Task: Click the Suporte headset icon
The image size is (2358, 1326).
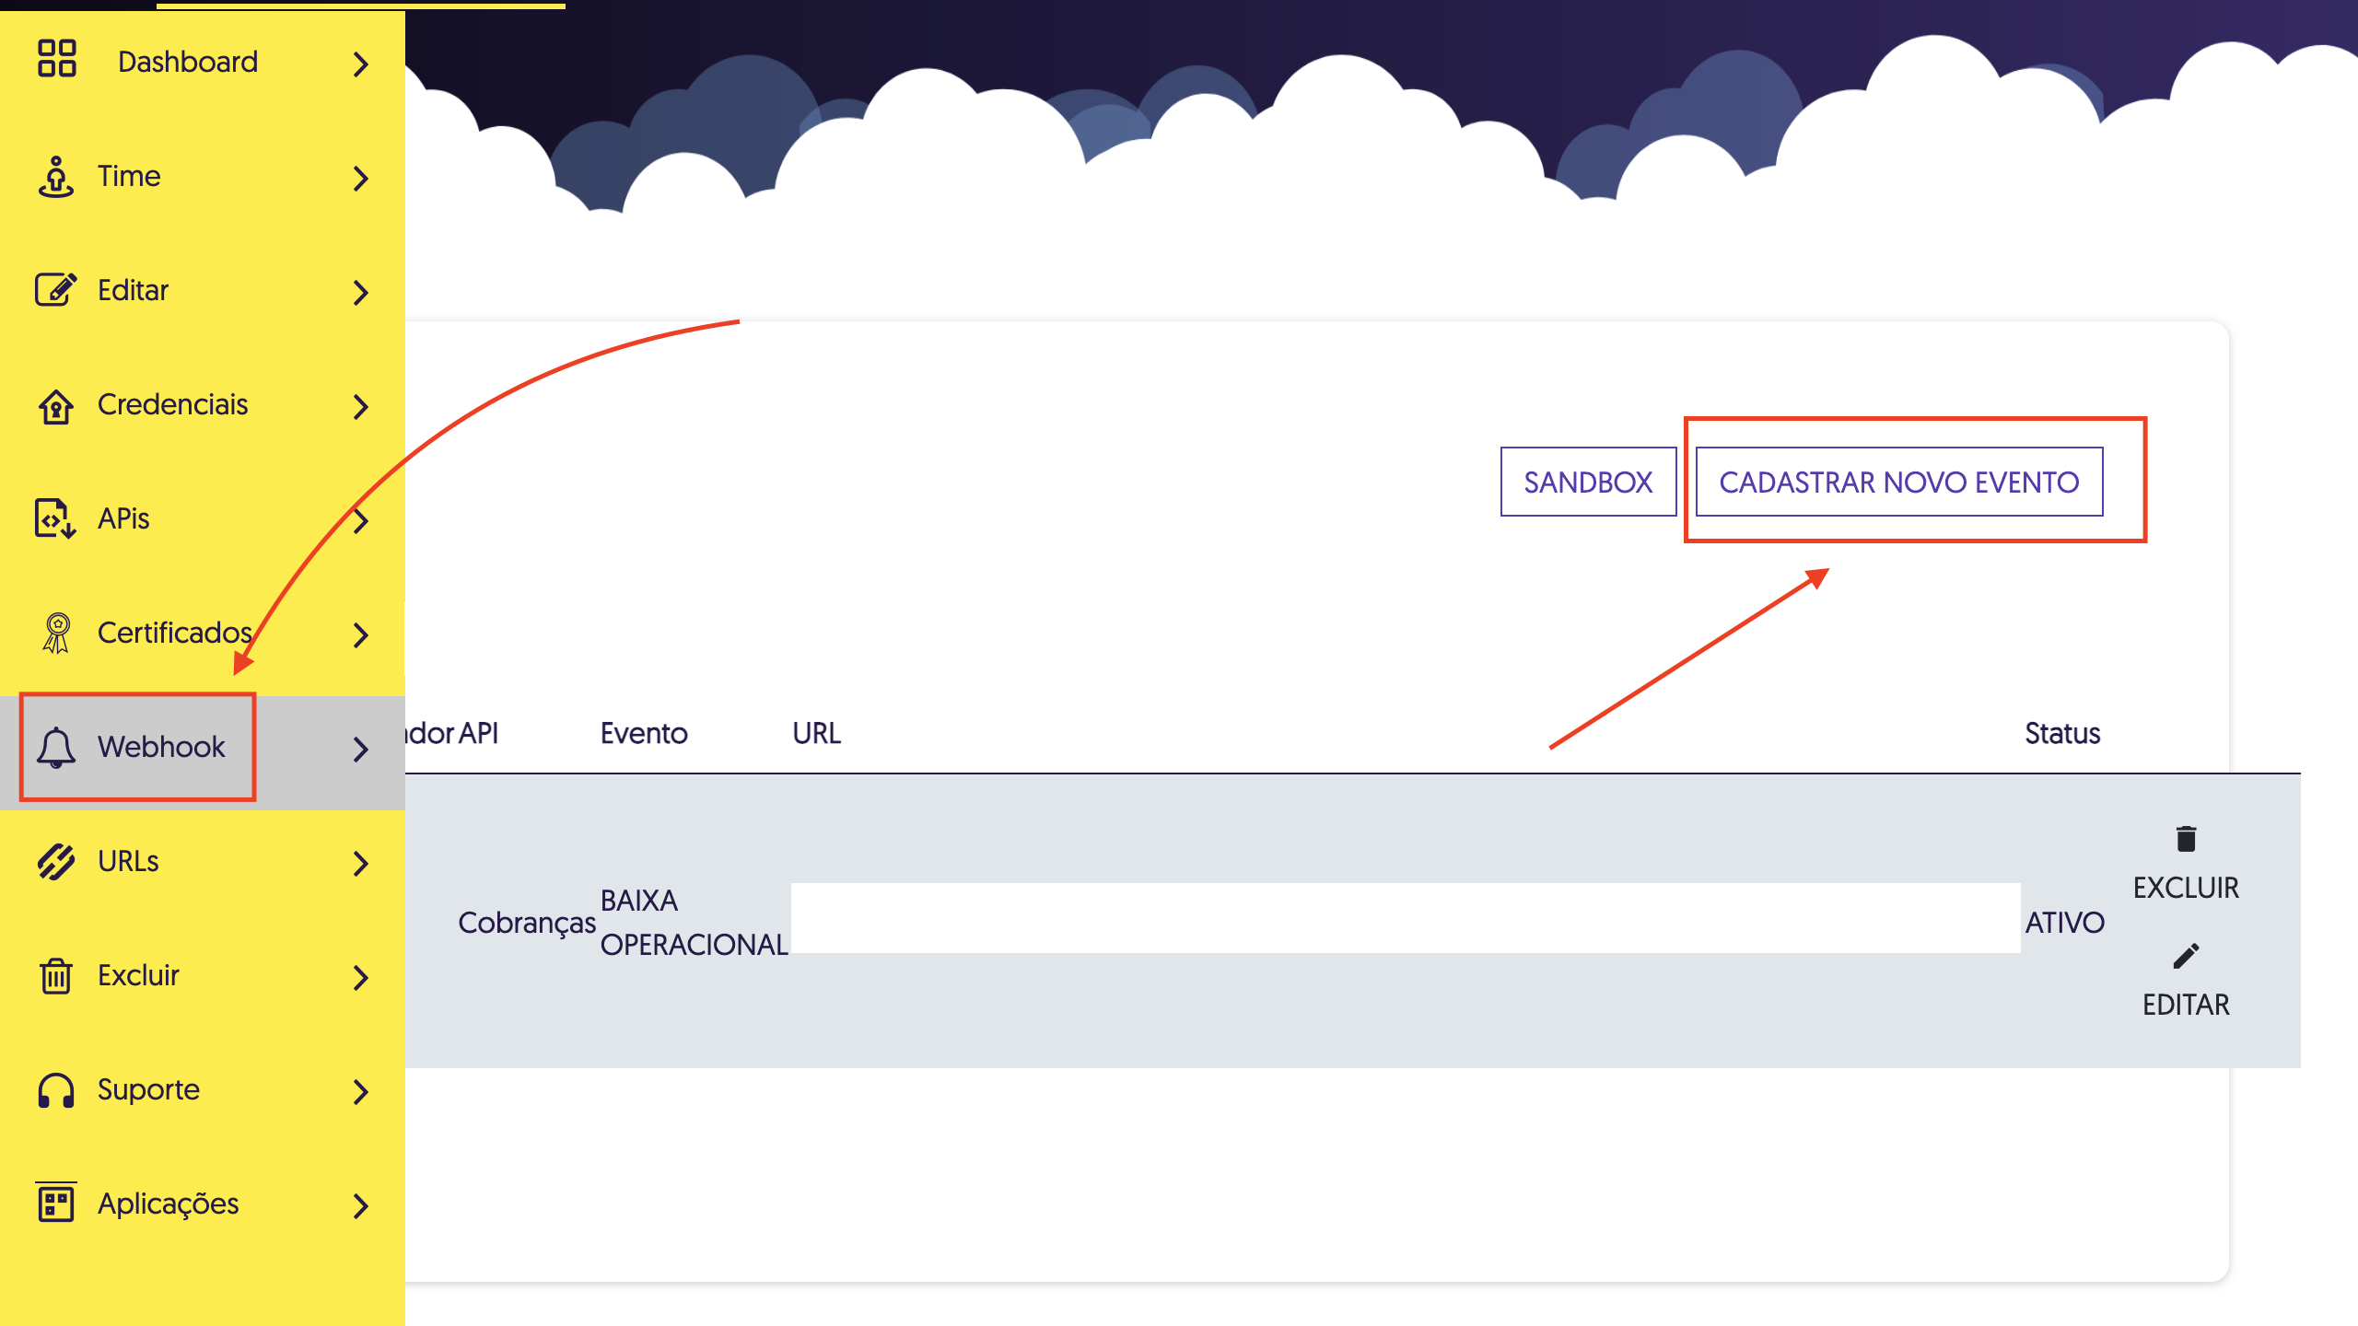Action: (56, 1090)
